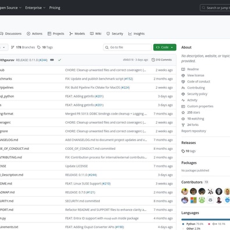This screenshot has height=230, width=230.
Task: Open the first contributor avatar
Action: 185,192
